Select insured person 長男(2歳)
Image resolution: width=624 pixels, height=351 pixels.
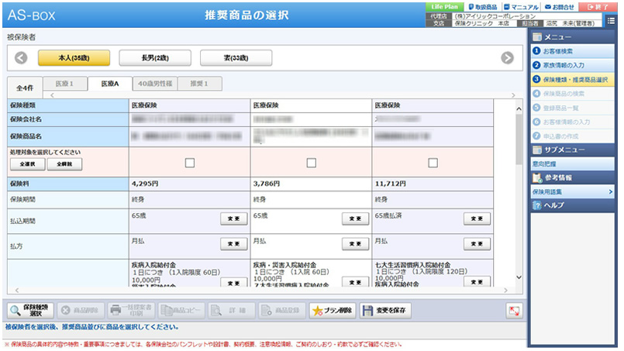(155, 58)
